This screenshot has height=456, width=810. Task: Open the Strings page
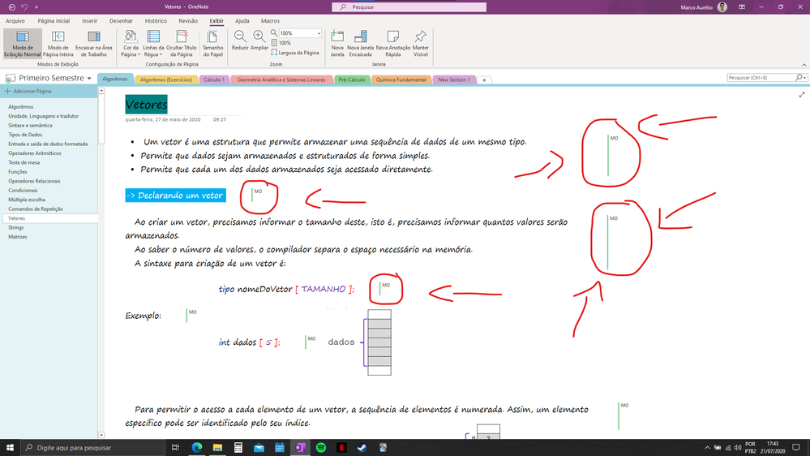point(15,227)
